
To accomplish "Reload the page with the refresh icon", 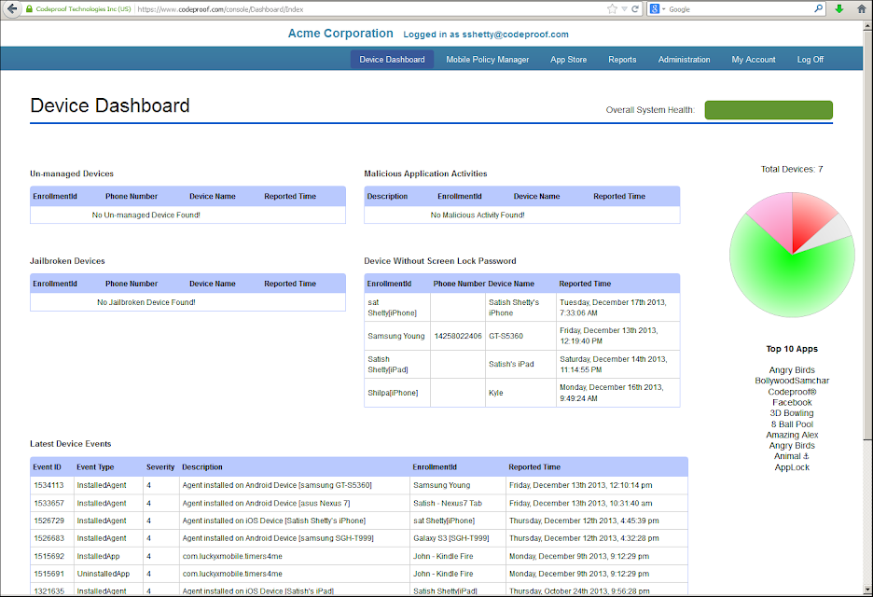I will click(635, 9).
